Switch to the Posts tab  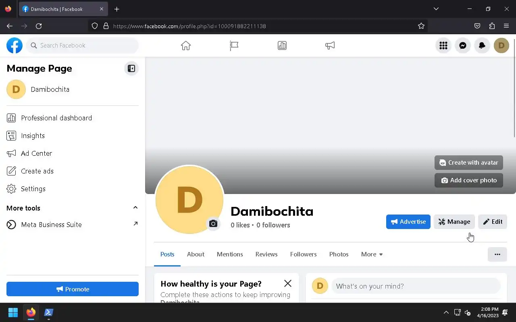pyautogui.click(x=167, y=254)
